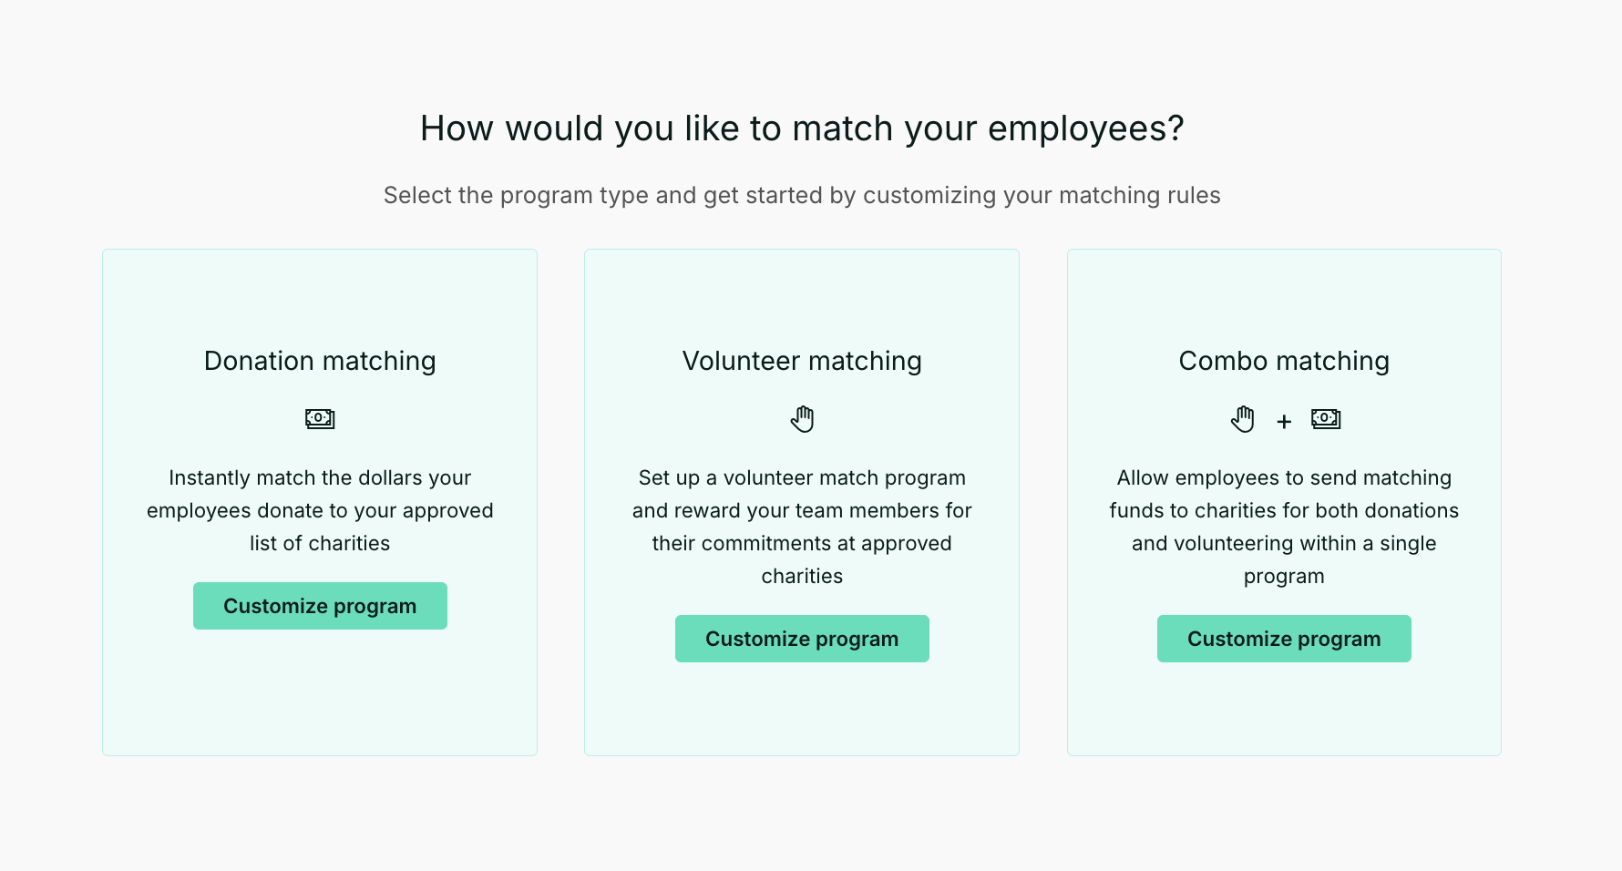The width and height of the screenshot is (1622, 871).
Task: Select the Volunteer matching card title
Action: [x=802, y=361]
